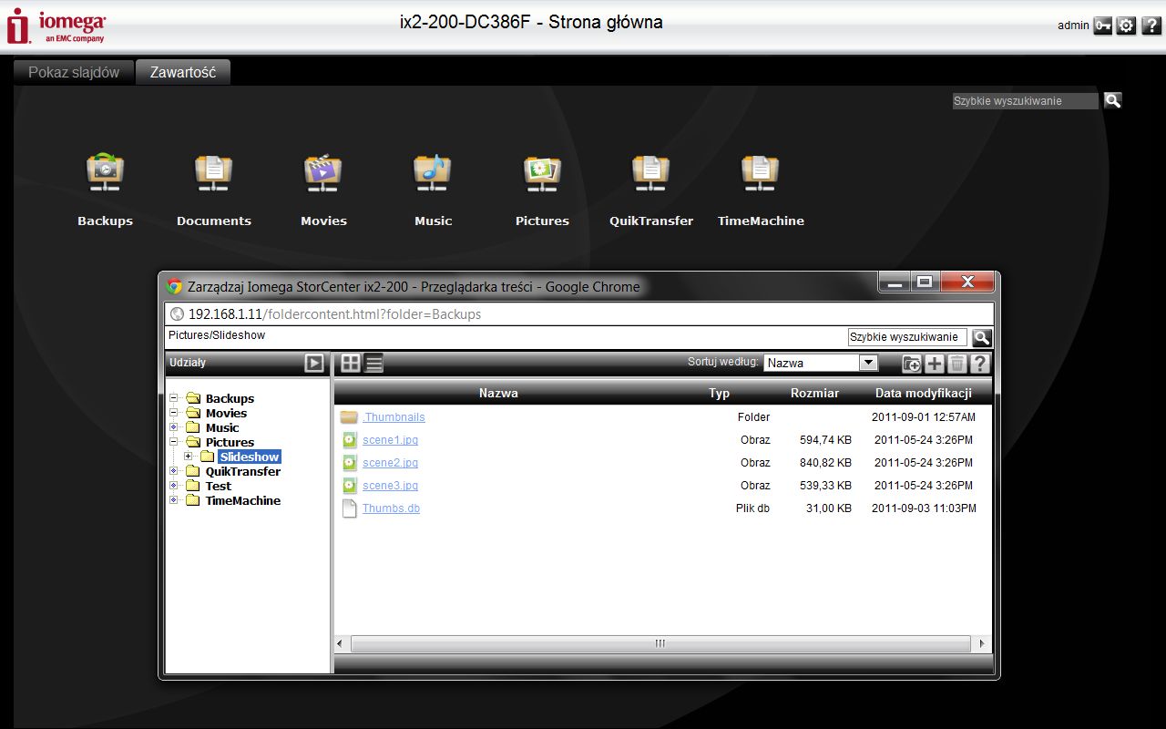Image resolution: width=1166 pixels, height=729 pixels.
Task: Start slideshow play icon in Udziały panel
Action: tap(314, 363)
